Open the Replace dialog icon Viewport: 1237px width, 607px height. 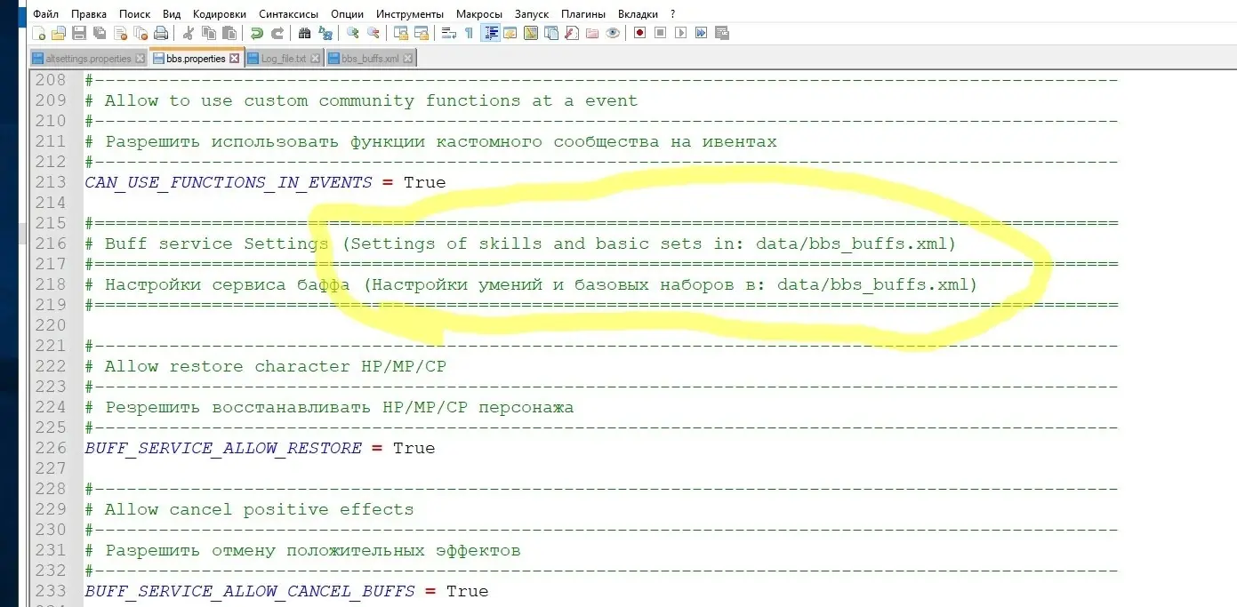[325, 33]
